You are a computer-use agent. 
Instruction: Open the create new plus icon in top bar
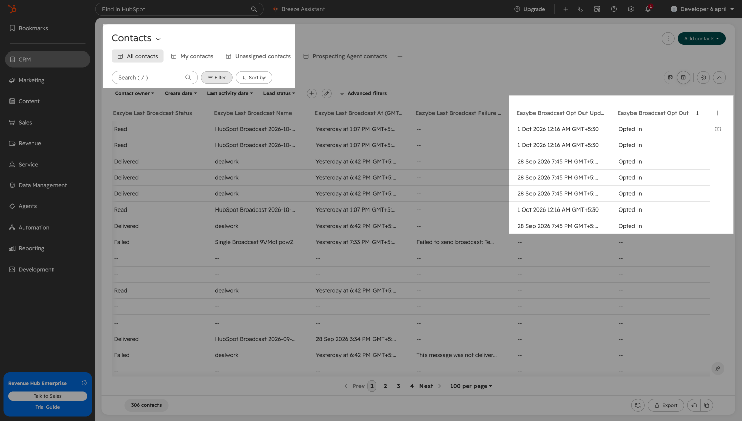coord(566,9)
